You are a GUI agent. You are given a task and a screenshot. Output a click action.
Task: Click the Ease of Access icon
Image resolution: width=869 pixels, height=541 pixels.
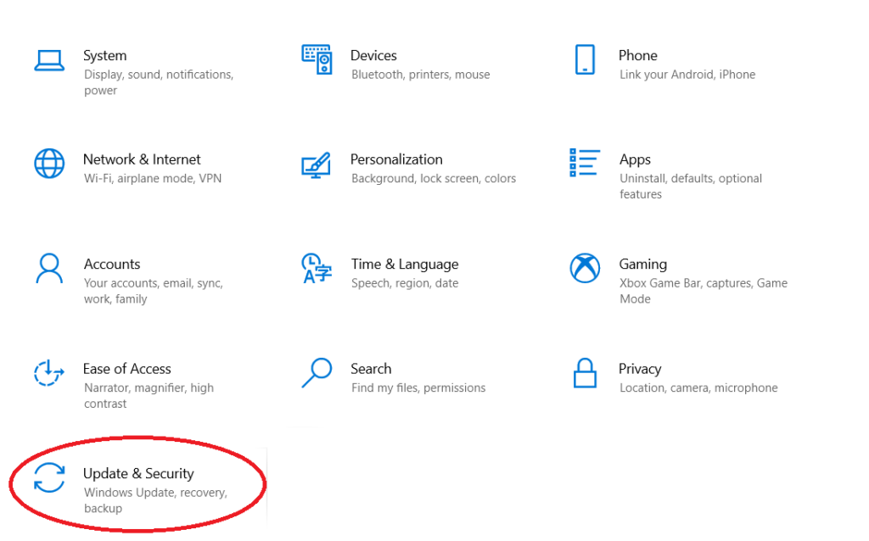pos(48,372)
